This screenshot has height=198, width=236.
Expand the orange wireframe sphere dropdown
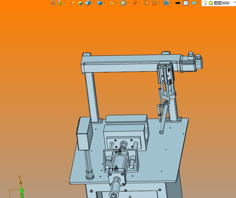(116, 3)
